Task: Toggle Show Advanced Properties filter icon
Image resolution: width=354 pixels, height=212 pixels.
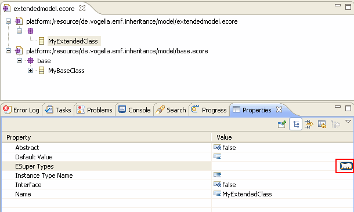Action: pyautogui.click(x=309, y=124)
